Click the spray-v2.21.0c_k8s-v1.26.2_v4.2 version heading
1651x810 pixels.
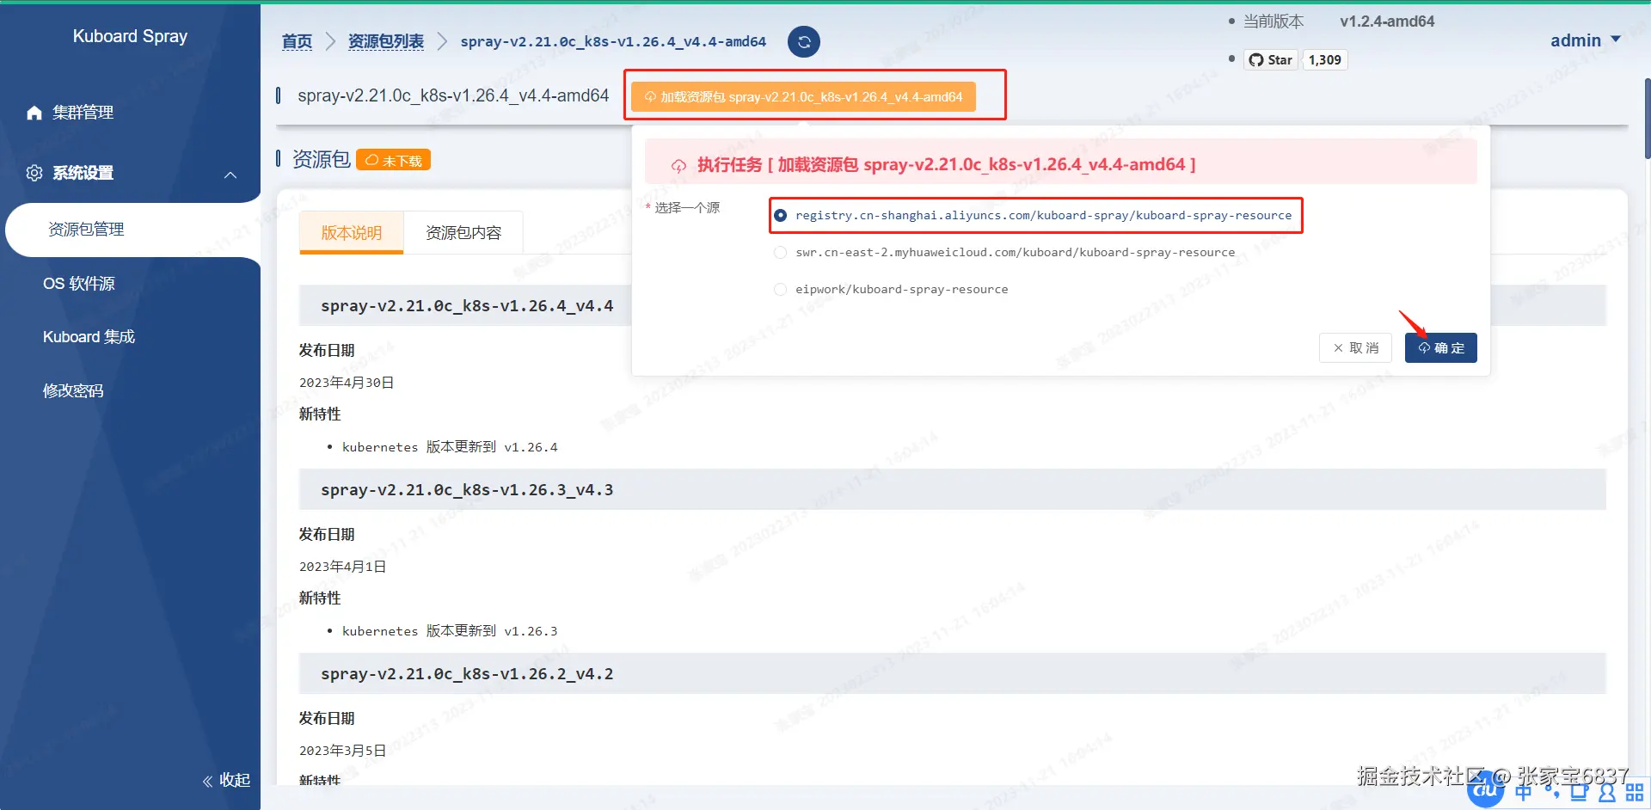coord(467,673)
